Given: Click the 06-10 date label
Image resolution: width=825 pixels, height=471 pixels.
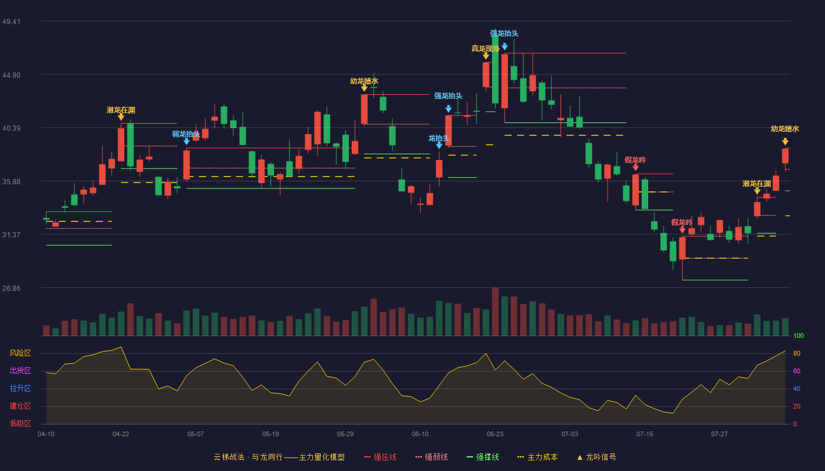Looking at the screenshot, I should click(420, 434).
